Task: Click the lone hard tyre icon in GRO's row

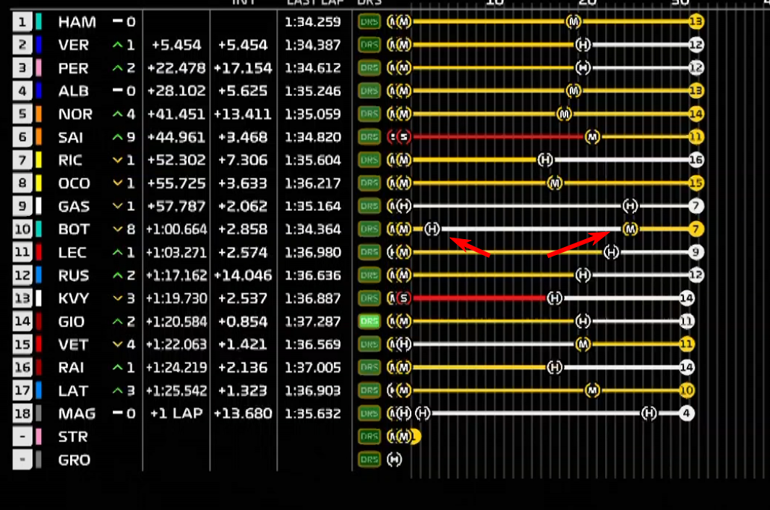Action: pyautogui.click(x=394, y=459)
